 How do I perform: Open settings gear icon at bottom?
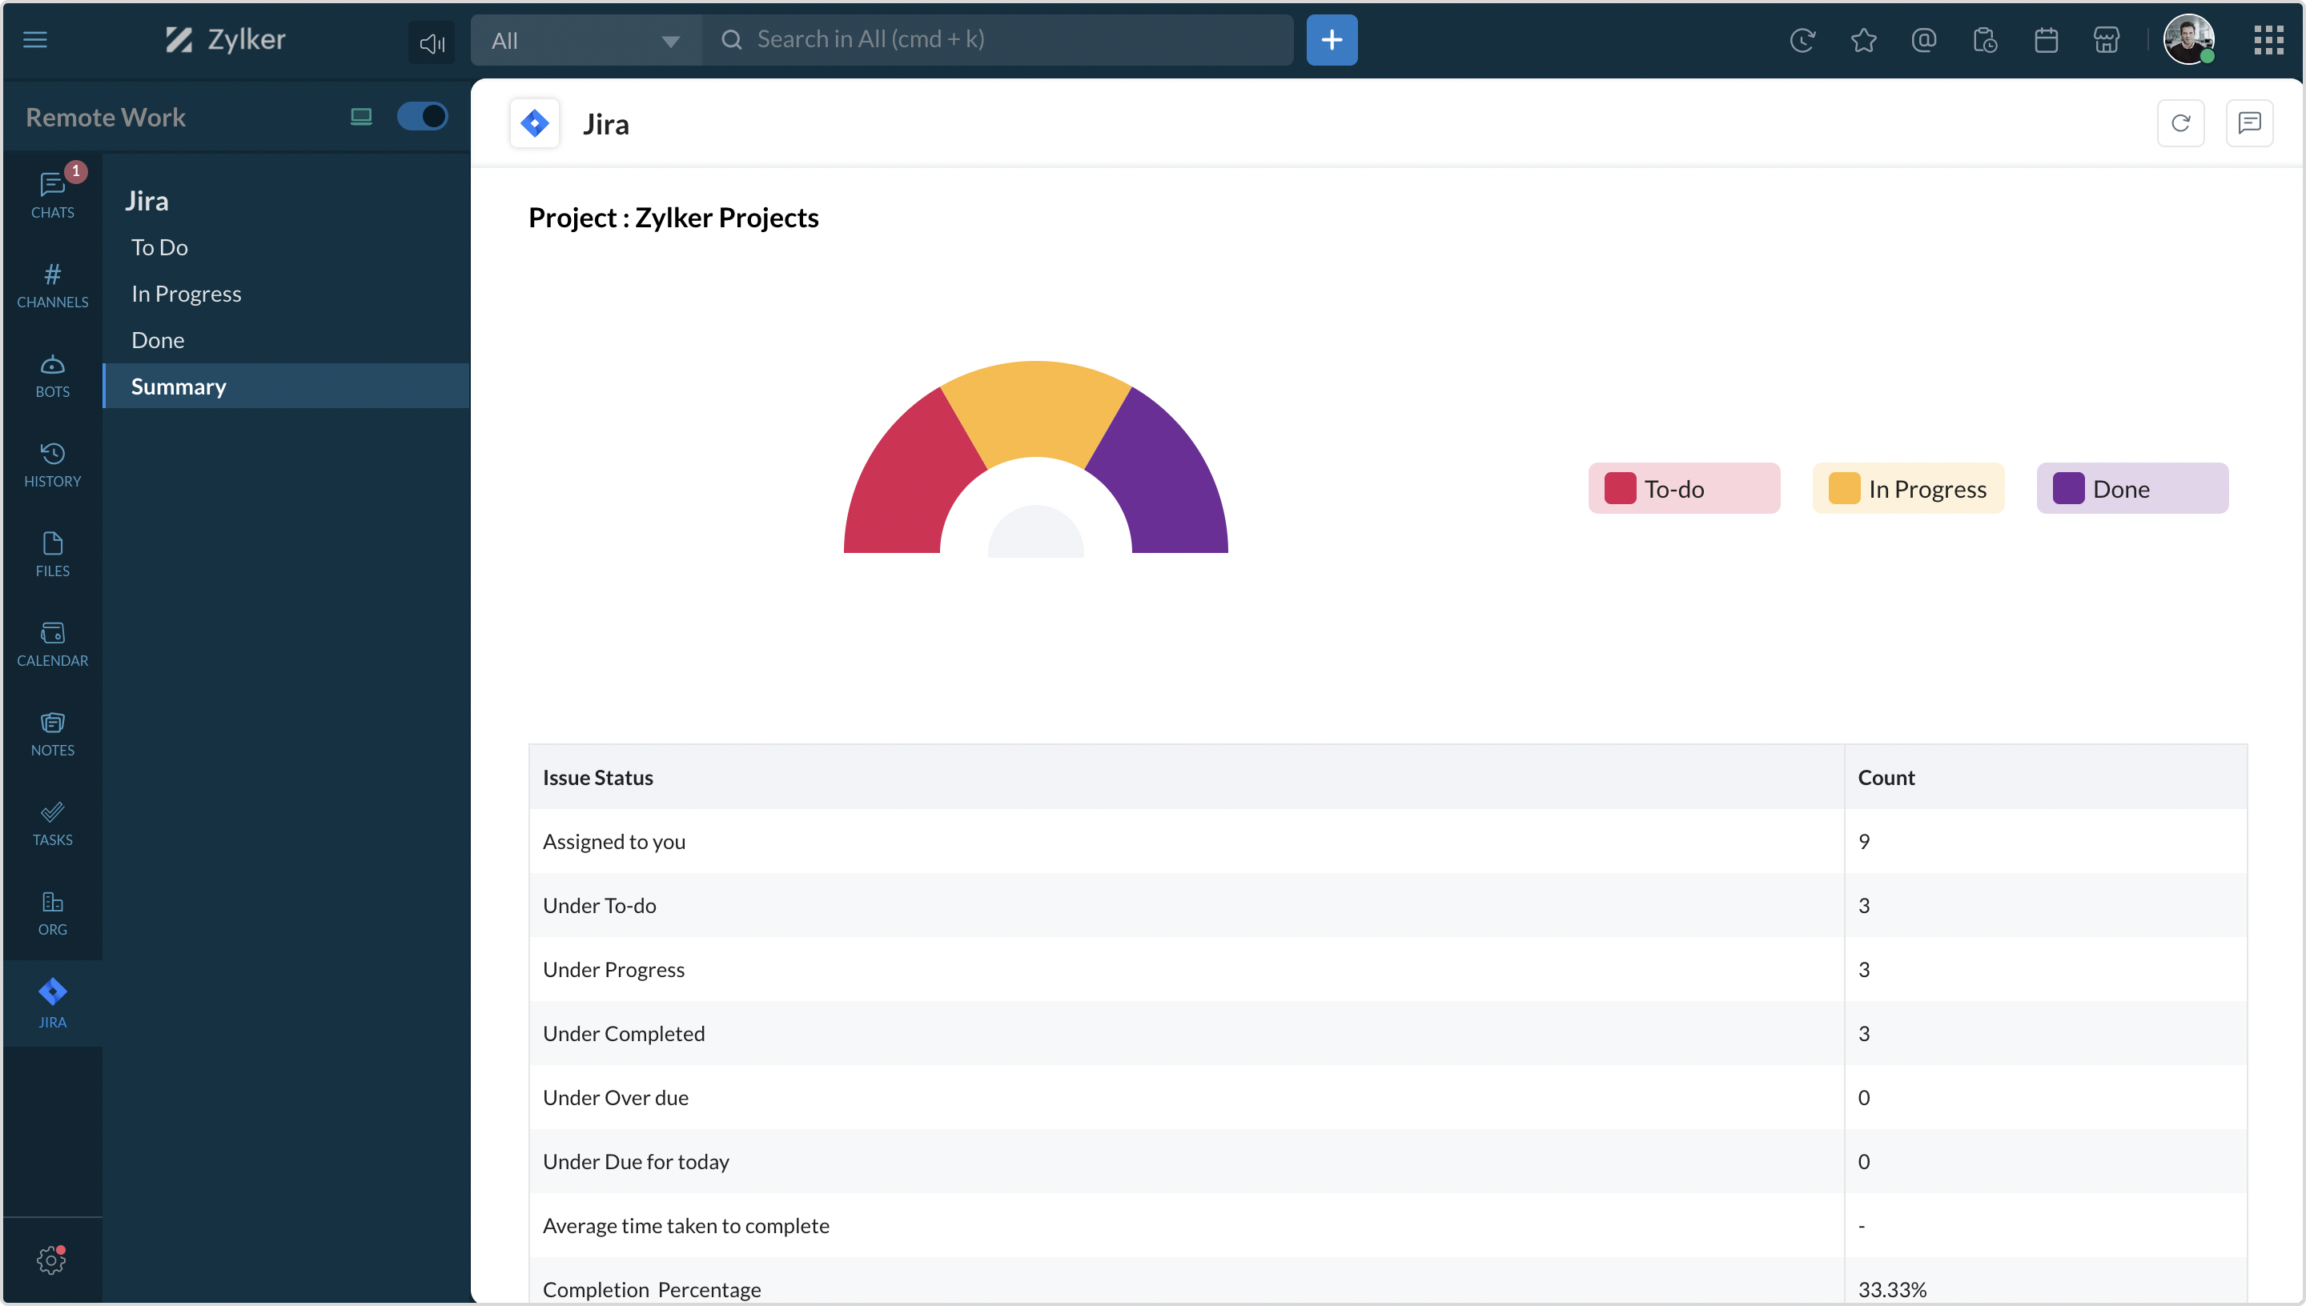click(51, 1260)
